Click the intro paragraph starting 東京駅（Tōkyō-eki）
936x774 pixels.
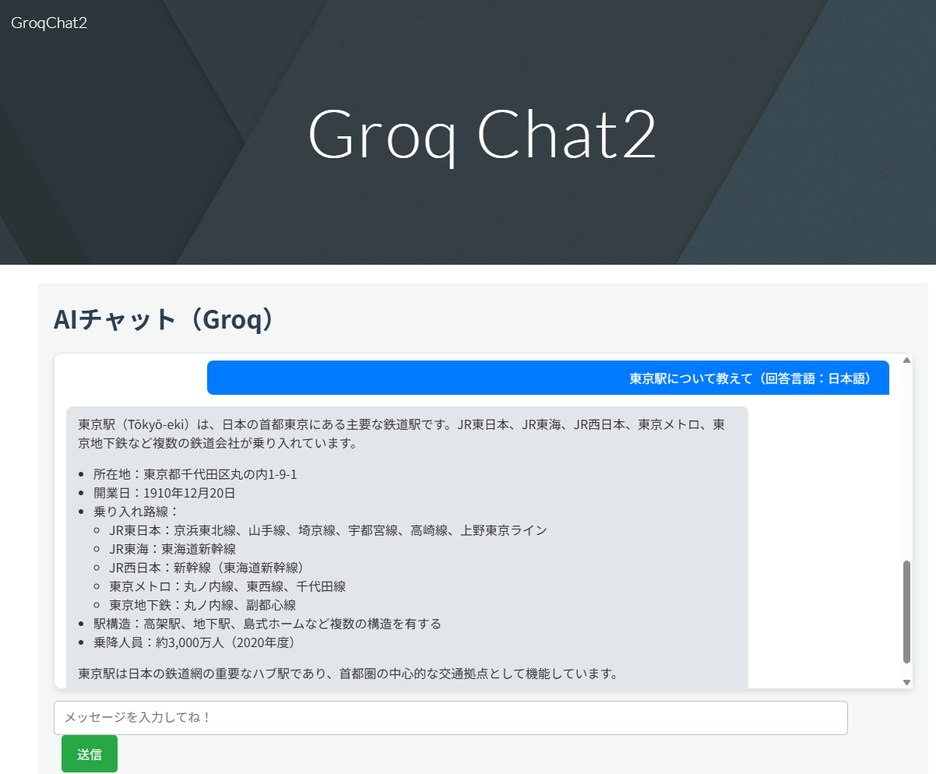pos(403,434)
